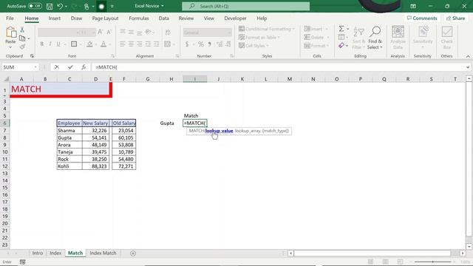Click in the formula bar text

pyautogui.click(x=278, y=67)
